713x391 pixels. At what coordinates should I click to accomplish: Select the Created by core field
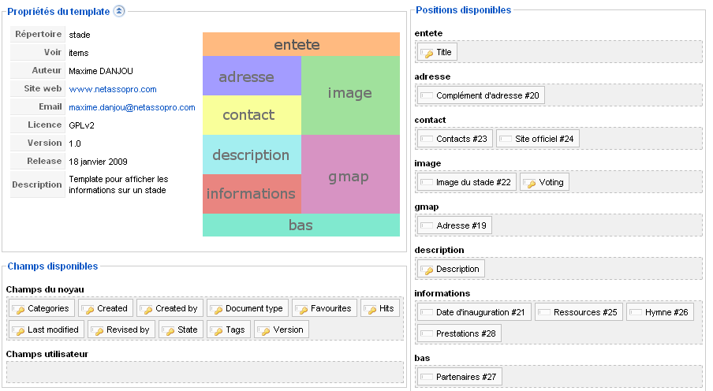[170, 308]
